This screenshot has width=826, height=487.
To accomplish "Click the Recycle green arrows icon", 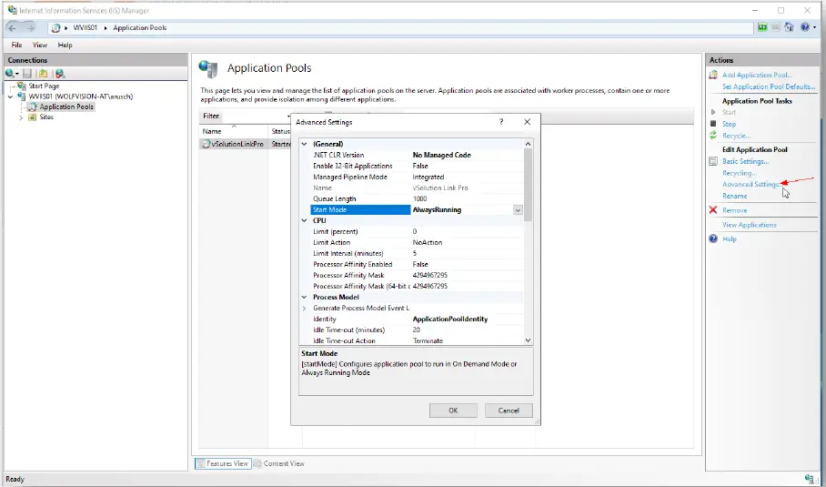I will pos(713,136).
